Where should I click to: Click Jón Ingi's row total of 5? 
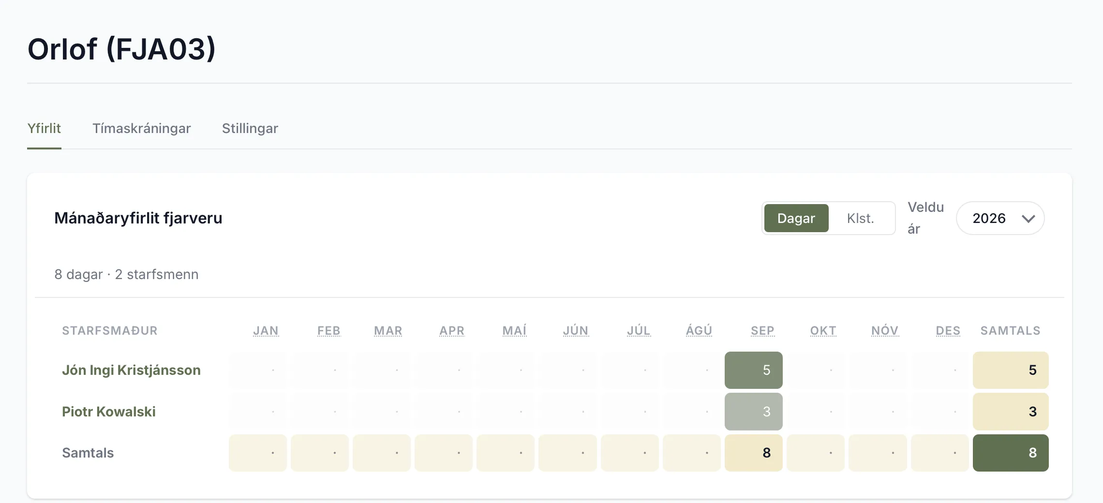point(1011,370)
